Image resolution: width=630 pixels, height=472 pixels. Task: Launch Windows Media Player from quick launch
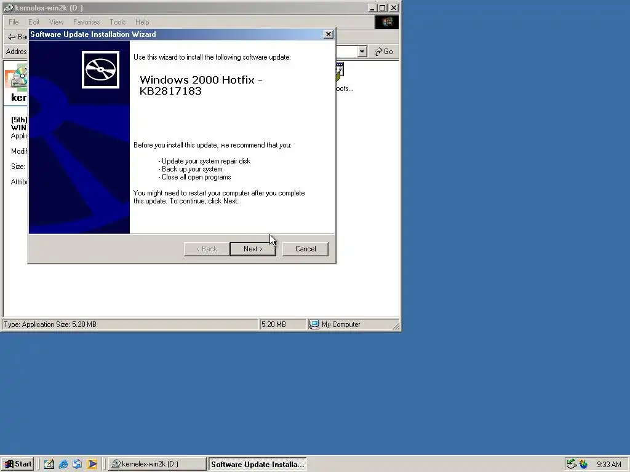point(92,465)
